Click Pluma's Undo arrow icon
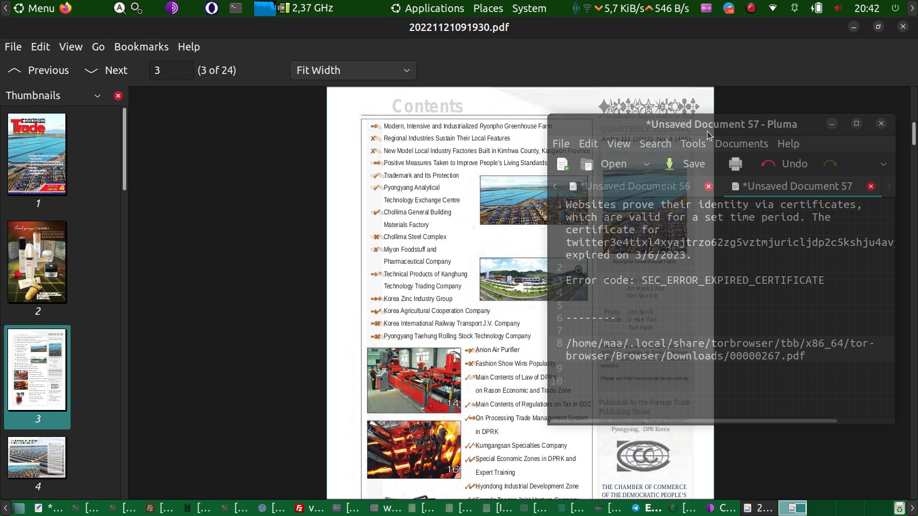The image size is (918, 516). pyautogui.click(x=768, y=164)
